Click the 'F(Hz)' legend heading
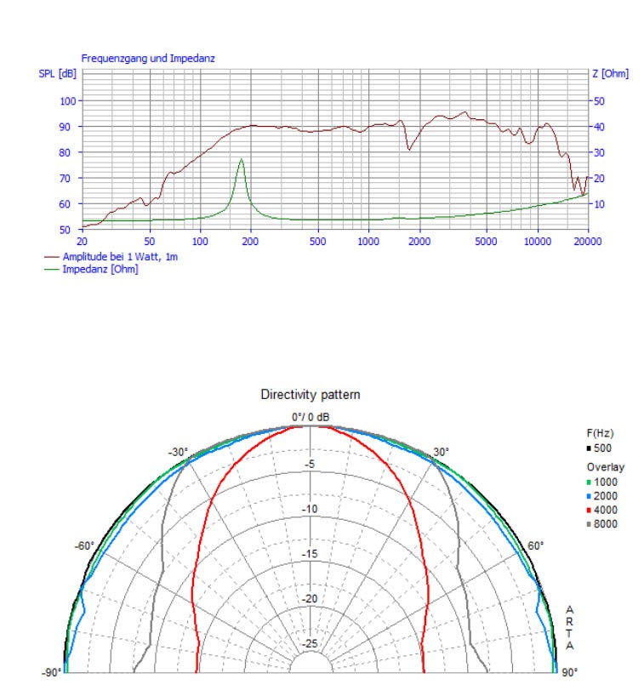The height and width of the screenshot is (696, 644). [600, 433]
